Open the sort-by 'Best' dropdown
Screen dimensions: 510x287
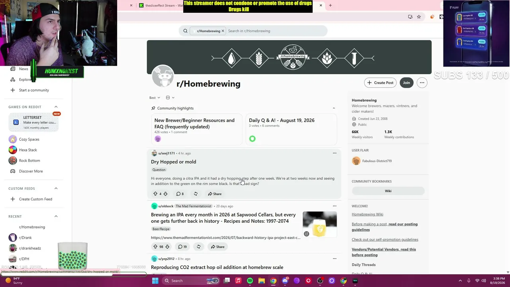coord(155,98)
